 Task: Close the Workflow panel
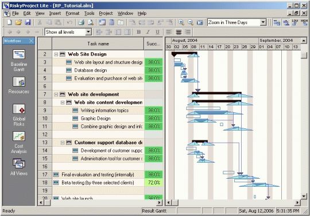[x=31, y=41]
